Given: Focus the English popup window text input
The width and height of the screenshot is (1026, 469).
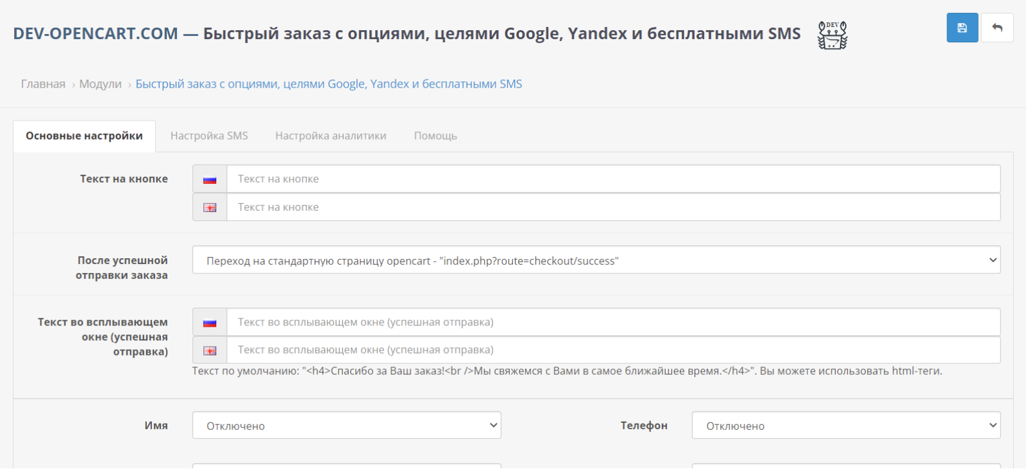Looking at the screenshot, I should 613,350.
